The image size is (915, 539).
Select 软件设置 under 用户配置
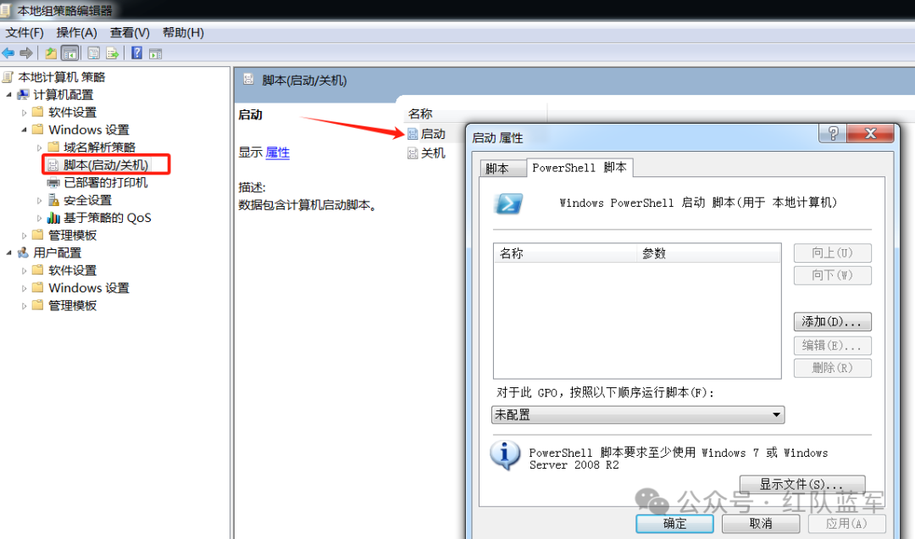tap(72, 270)
